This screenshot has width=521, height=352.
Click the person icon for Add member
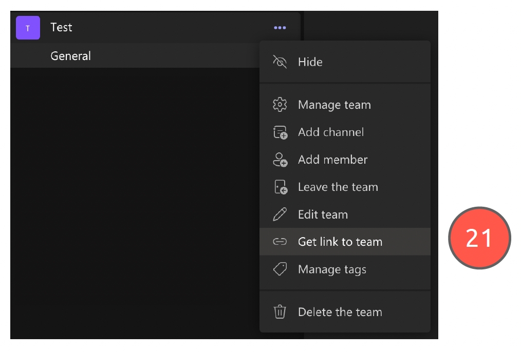tap(280, 160)
